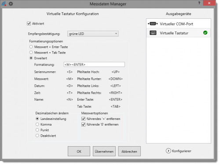This screenshot has height=165, width=220.
Task: Open the Empfangsbestätigung dropdown
Action: (x=93, y=34)
